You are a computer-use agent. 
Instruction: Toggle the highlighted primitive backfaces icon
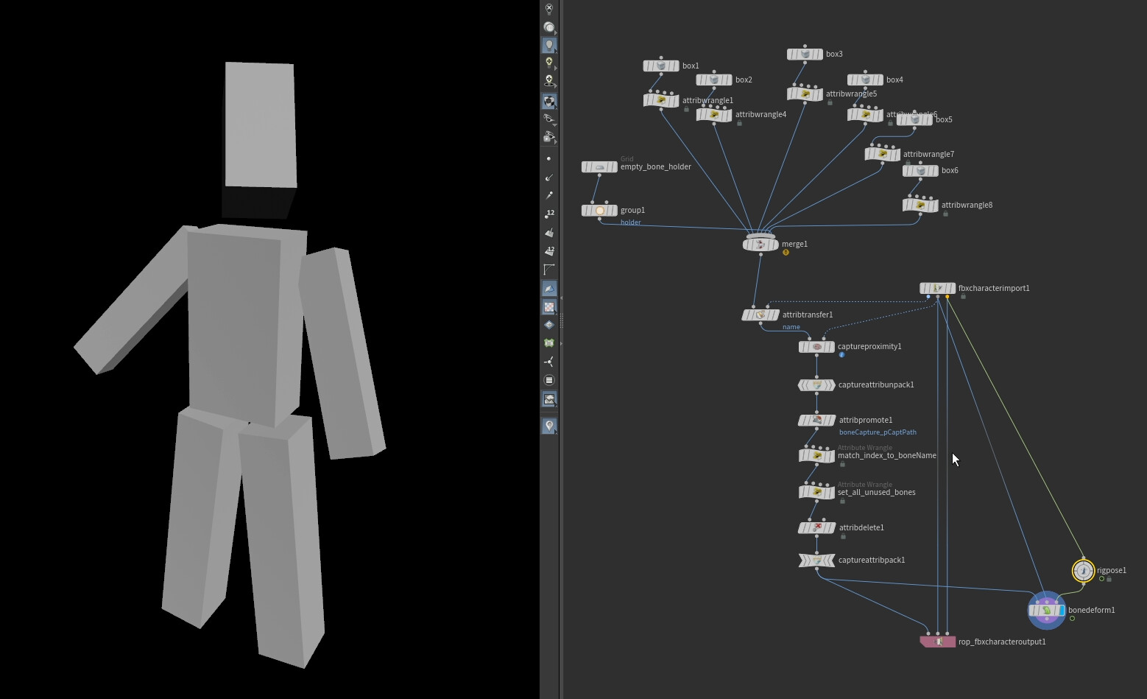click(x=549, y=289)
